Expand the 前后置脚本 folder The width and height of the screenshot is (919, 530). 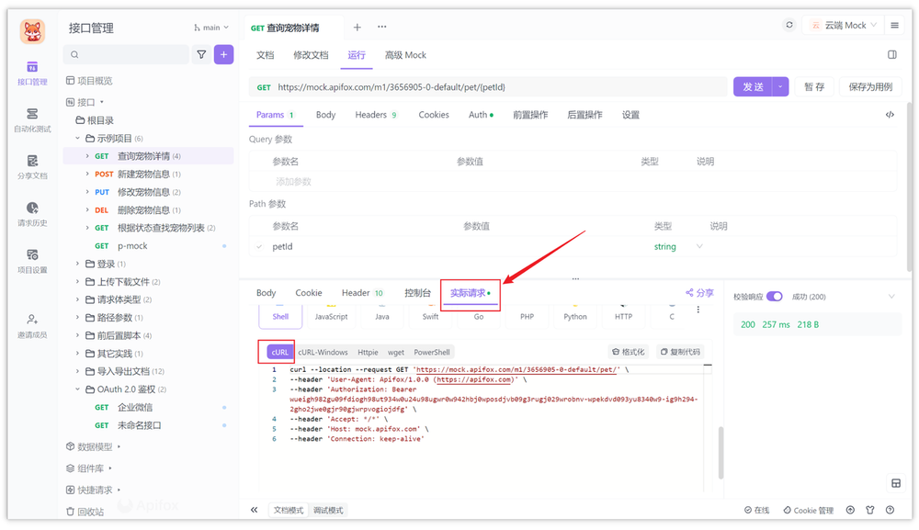pos(77,335)
